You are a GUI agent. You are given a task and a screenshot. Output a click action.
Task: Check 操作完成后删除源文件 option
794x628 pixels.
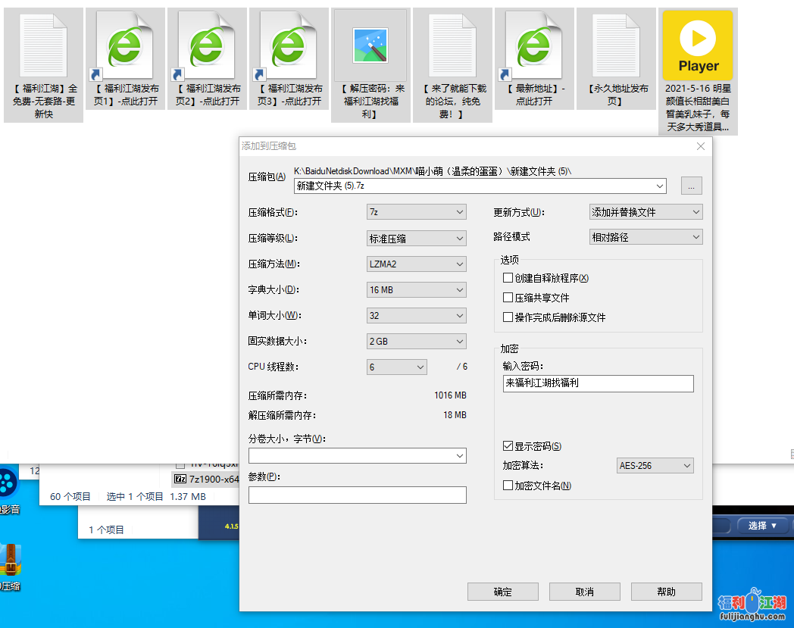508,317
